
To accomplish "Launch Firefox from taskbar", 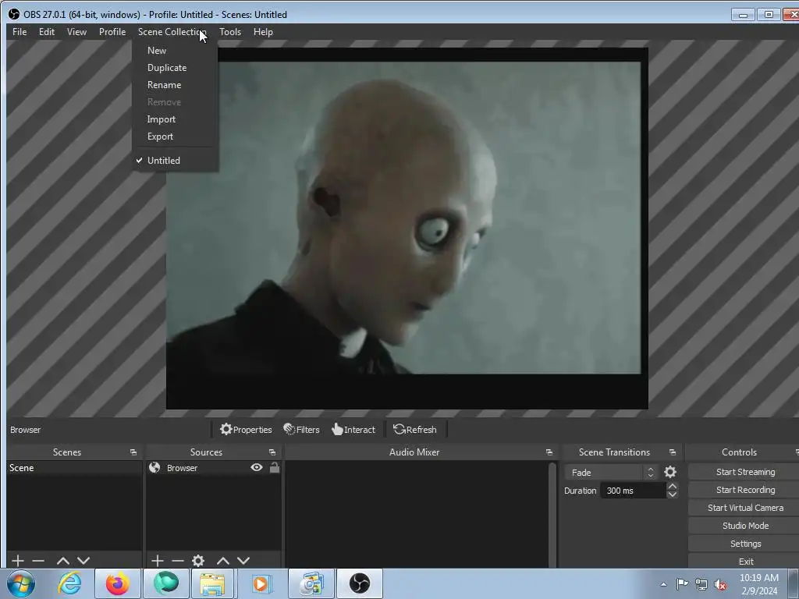I will tap(118, 583).
